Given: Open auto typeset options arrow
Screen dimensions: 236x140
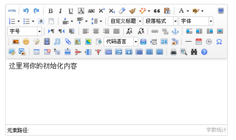Looking at the screenshot, I should [x=149, y=11].
